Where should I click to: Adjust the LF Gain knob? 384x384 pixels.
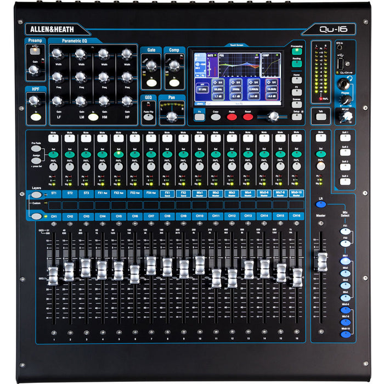pos(57,100)
